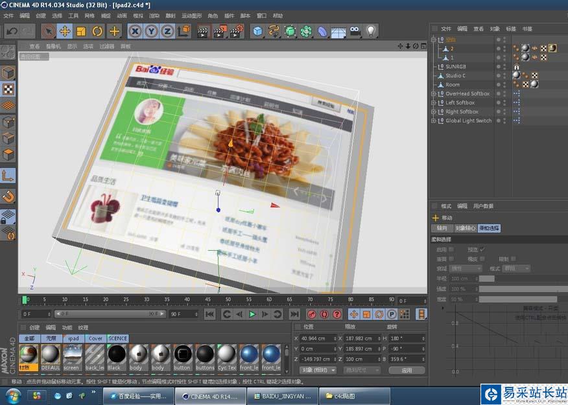
Task: Click the Render to Picture Viewer icon
Action: coord(220,30)
